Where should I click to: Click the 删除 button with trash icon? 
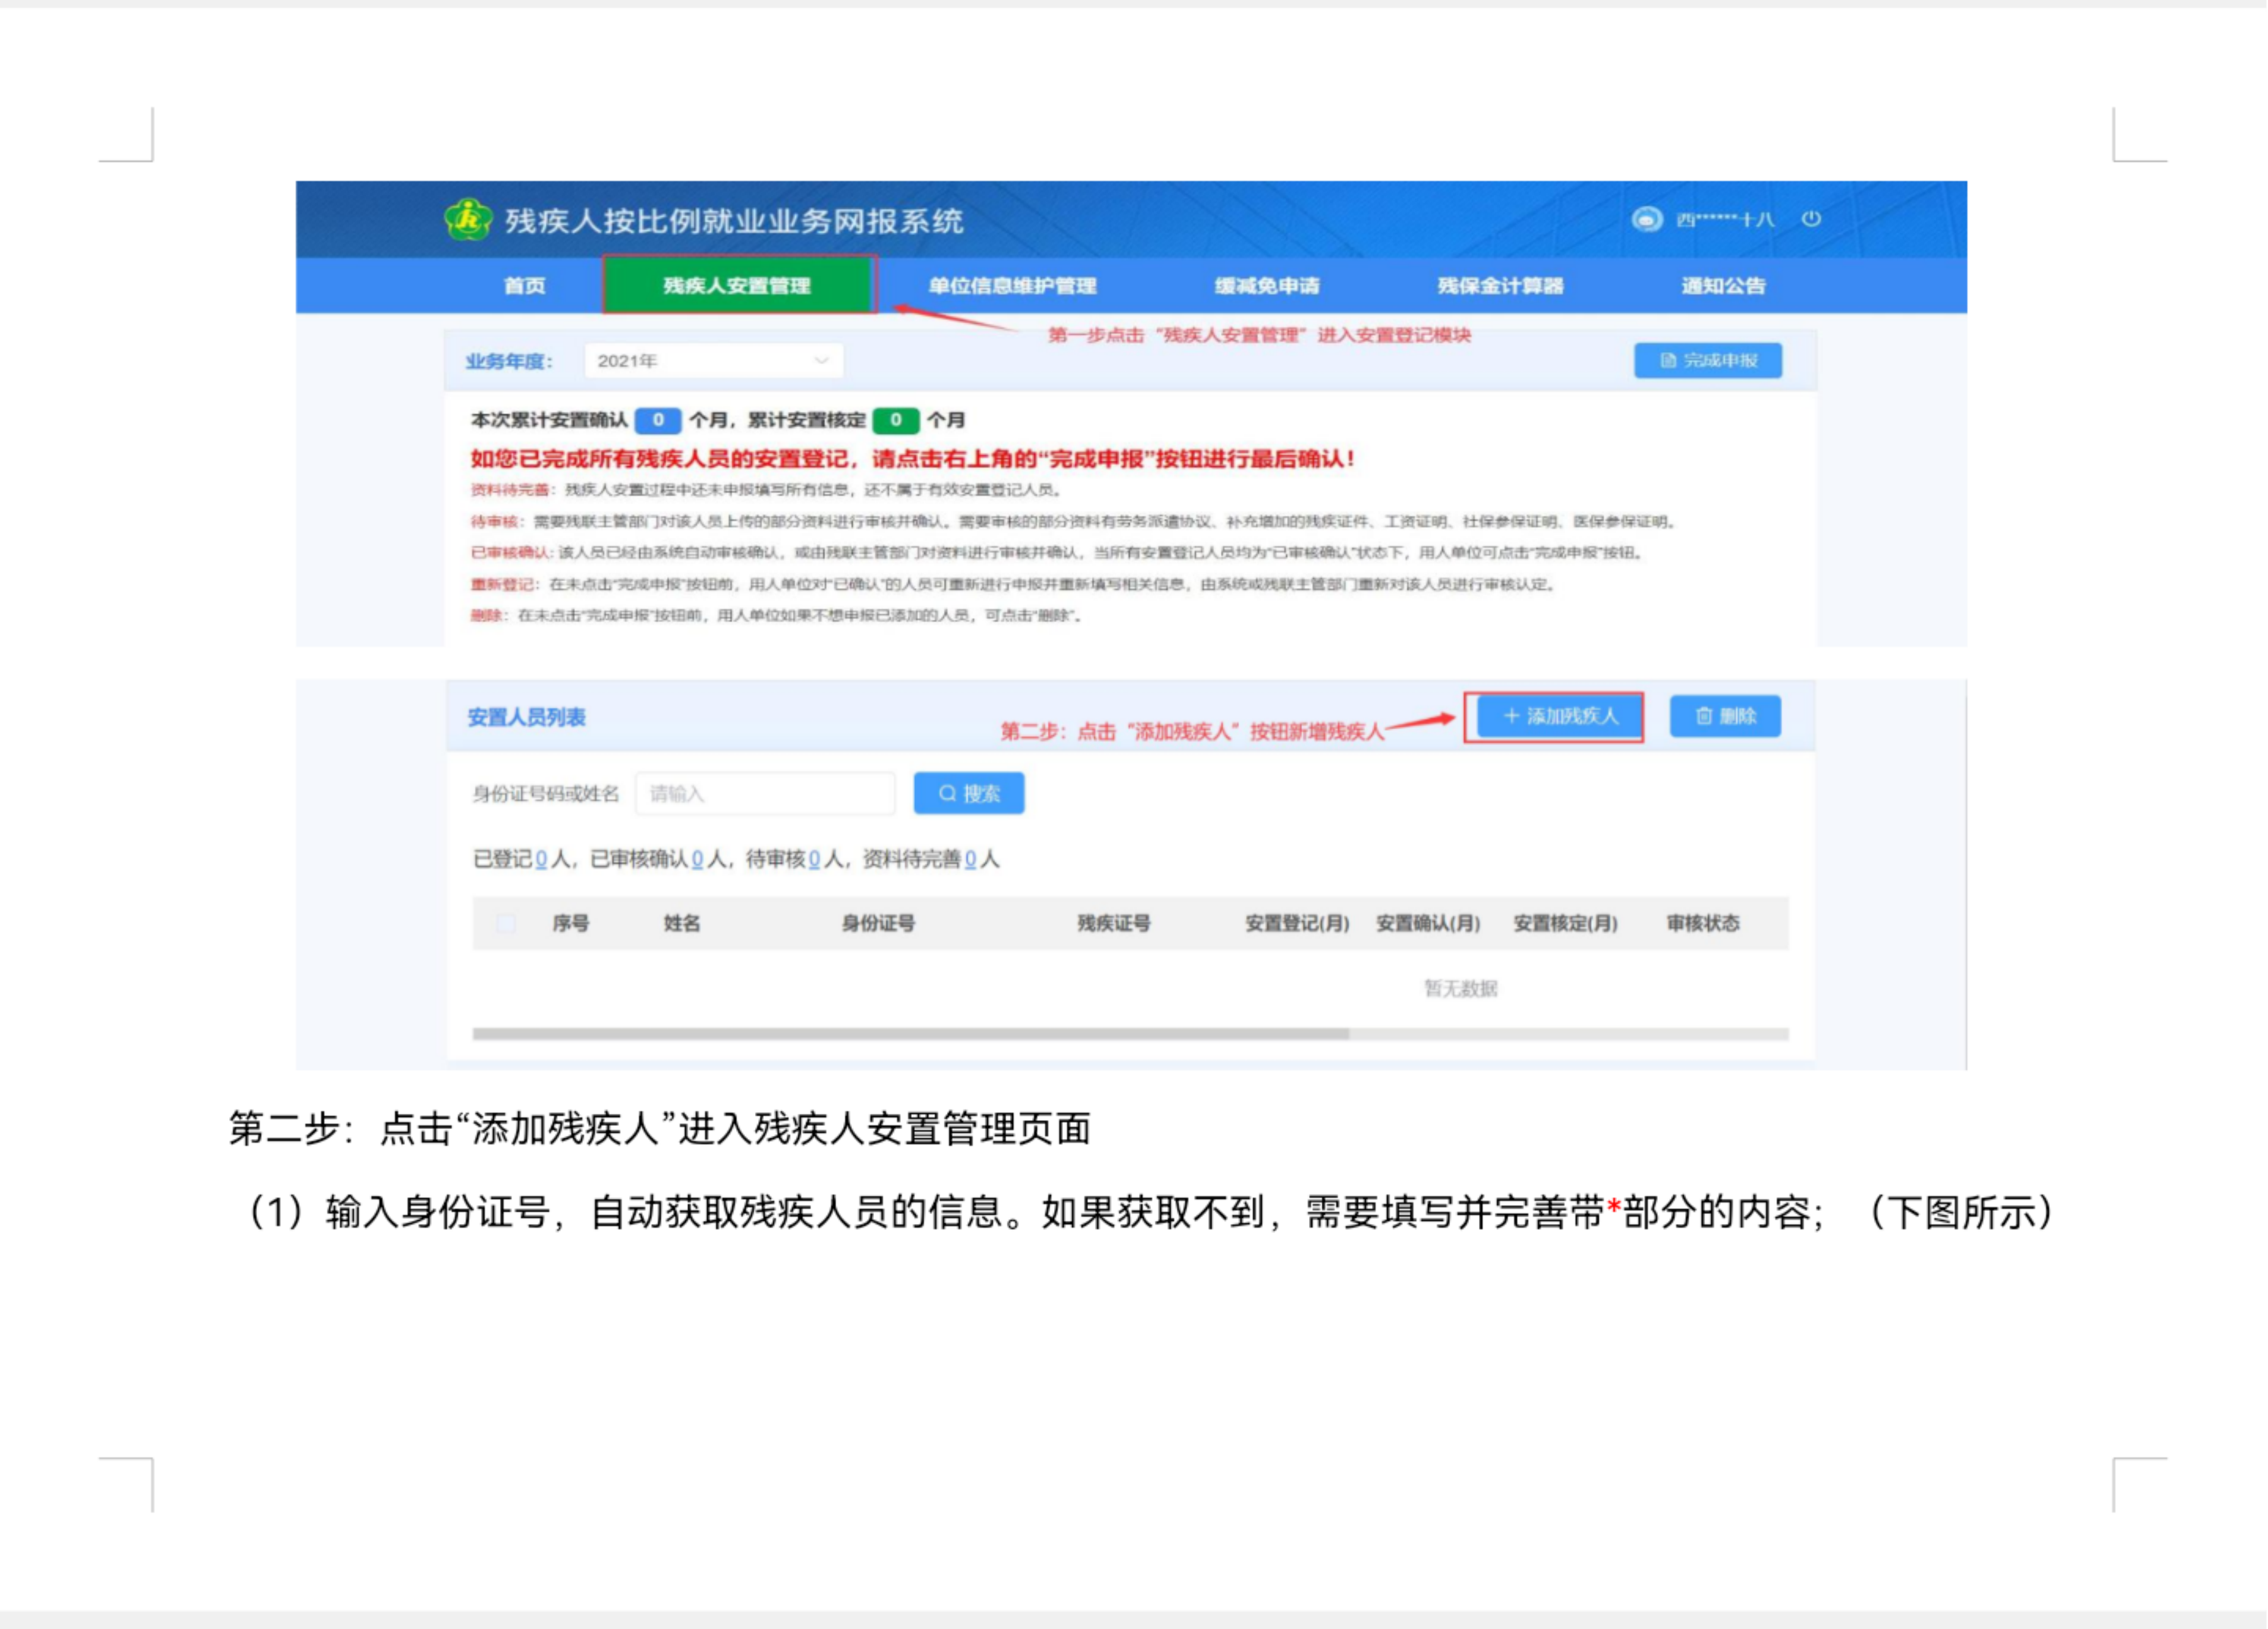[x=1726, y=716]
